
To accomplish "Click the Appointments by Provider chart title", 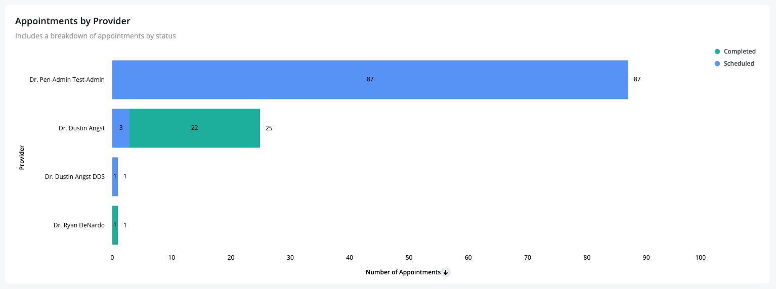I will (73, 21).
